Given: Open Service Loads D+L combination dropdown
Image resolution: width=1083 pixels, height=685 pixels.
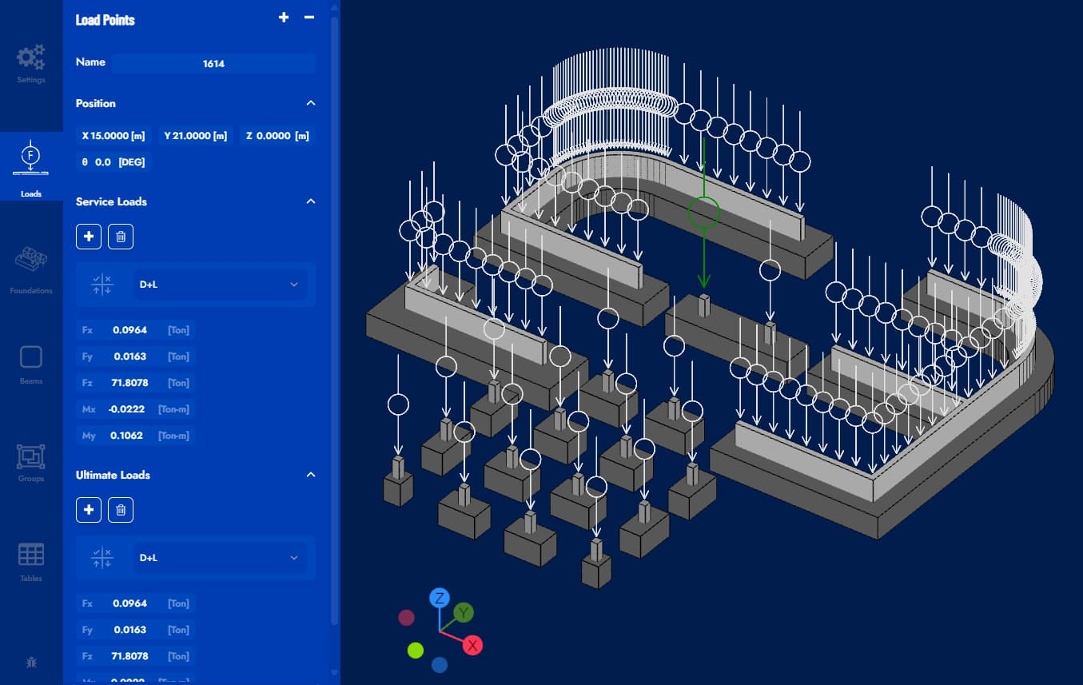Looking at the screenshot, I should click(219, 285).
